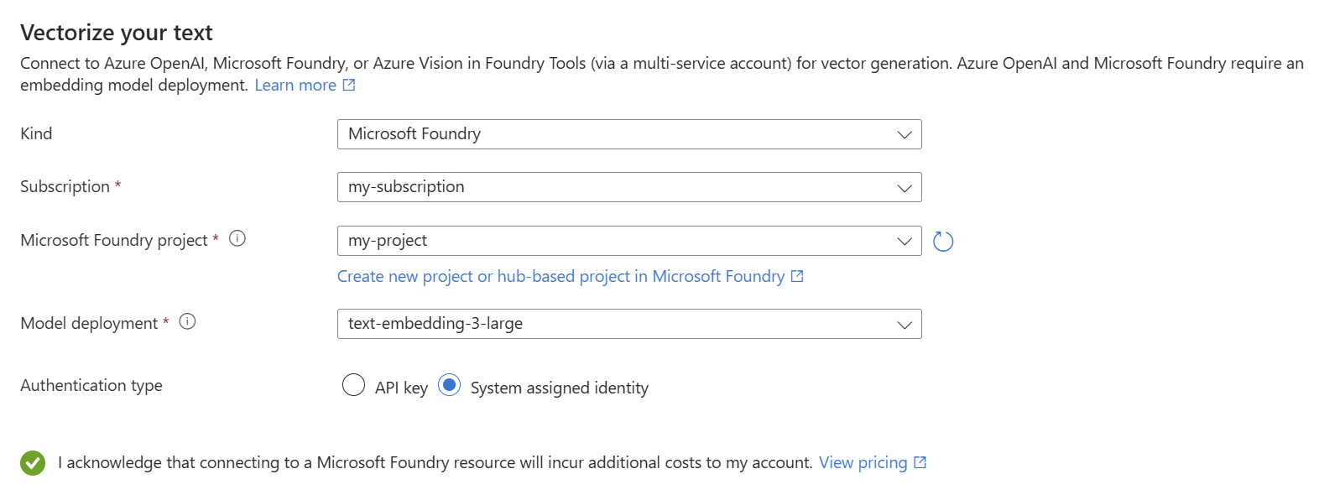Image resolution: width=1319 pixels, height=500 pixels.
Task: Click the chevron arrow in the Kind field
Action: [904, 134]
